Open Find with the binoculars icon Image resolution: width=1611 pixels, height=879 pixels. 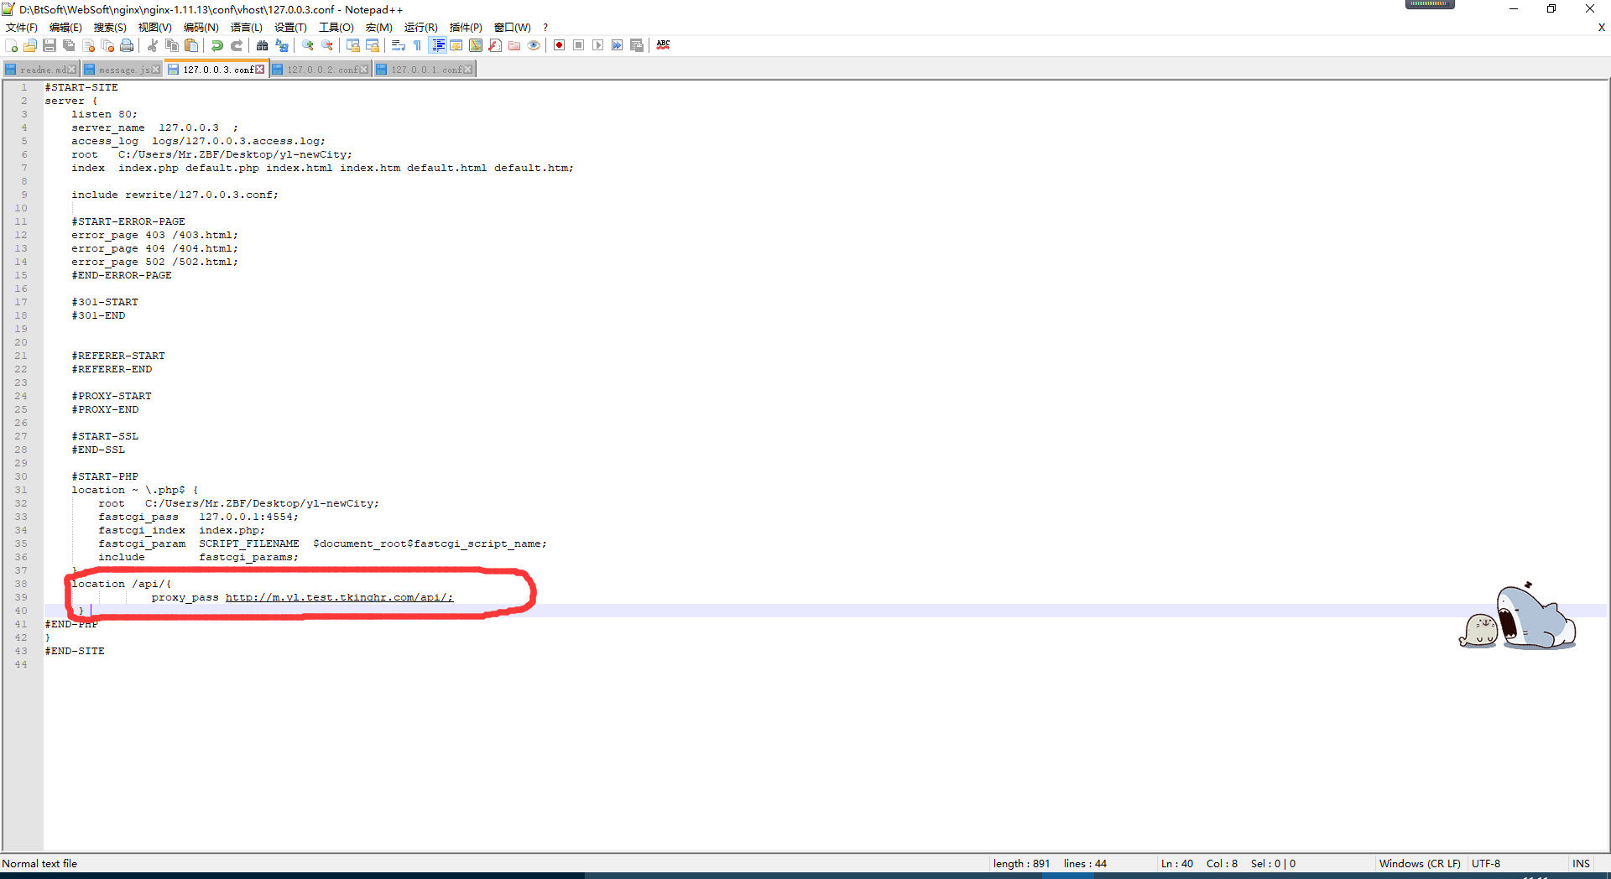pyautogui.click(x=262, y=45)
